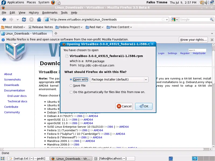The height and width of the screenshot is (161, 215).
Task: Go to the Home page icon
Action: [39, 20]
